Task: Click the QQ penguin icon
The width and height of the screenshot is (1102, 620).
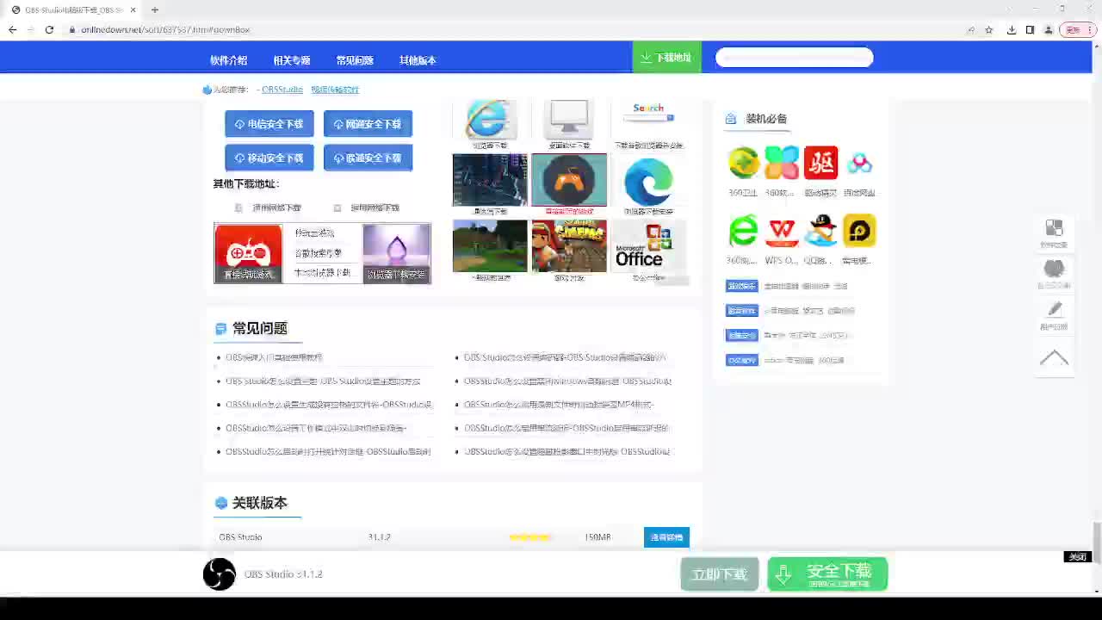Action: click(820, 231)
